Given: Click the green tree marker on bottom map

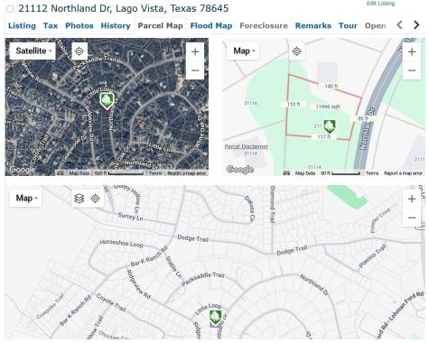Looking at the screenshot, I should click(x=216, y=319).
